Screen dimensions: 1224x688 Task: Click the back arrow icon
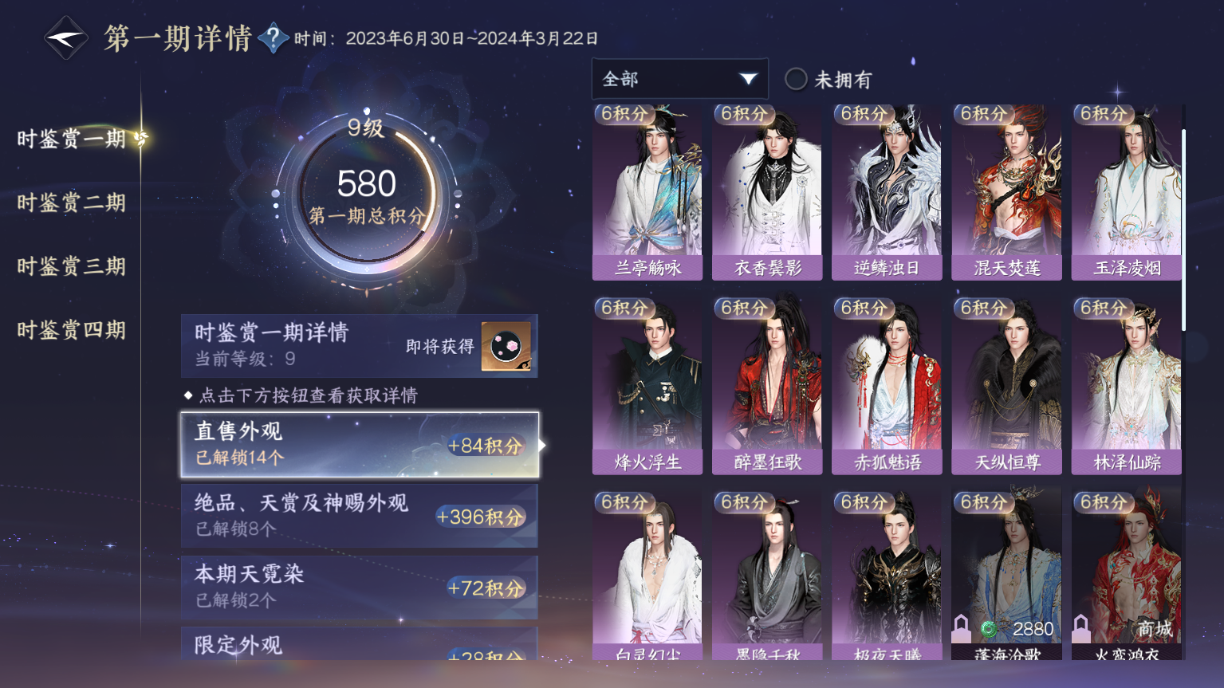point(65,37)
